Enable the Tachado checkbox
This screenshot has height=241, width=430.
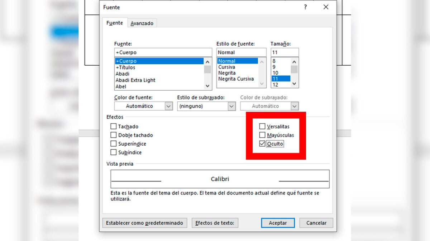(114, 126)
